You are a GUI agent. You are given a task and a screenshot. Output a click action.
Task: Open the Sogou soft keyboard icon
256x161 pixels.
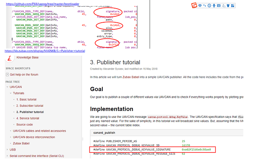(219, 6)
